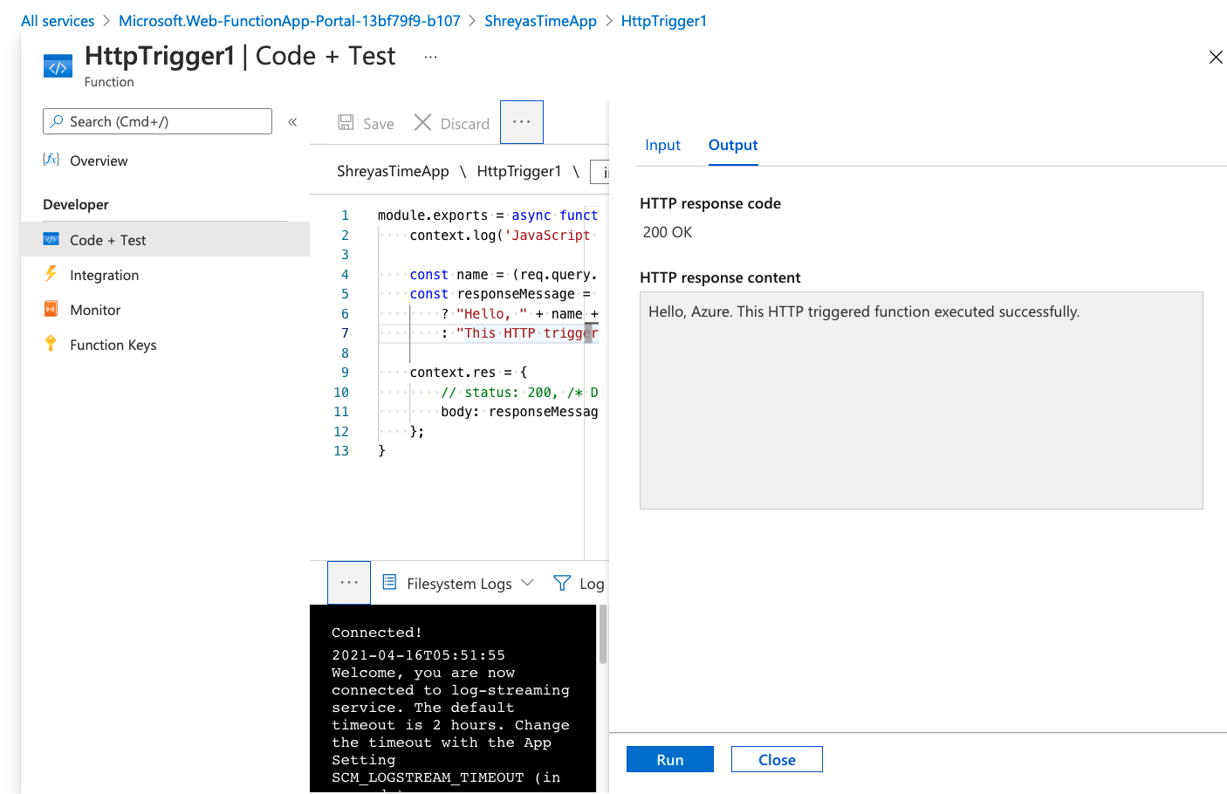Click the Discard X icon
The width and height of the screenshot is (1227, 794).
(422, 122)
